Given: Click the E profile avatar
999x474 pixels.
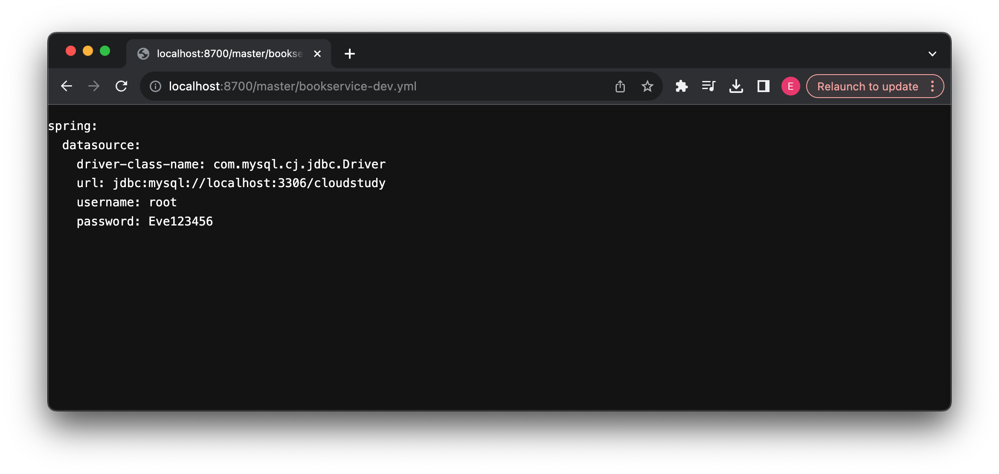Looking at the screenshot, I should pos(790,86).
